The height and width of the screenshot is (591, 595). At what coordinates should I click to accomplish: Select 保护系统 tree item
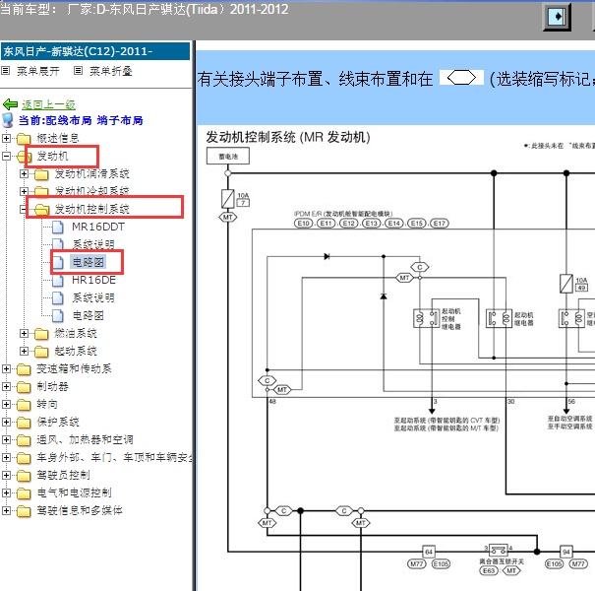58,422
